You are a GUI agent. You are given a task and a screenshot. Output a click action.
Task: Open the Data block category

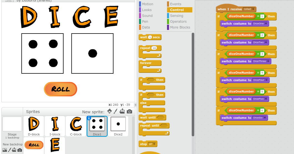click(146, 27)
